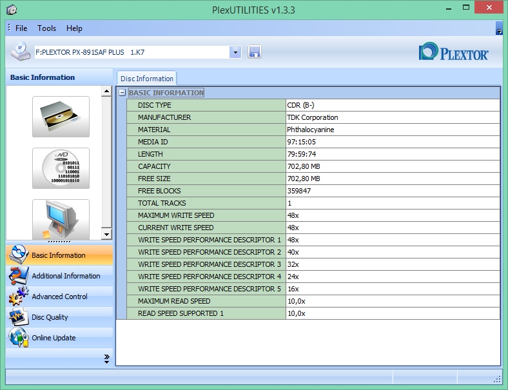Open the File menu
This screenshot has height=390, width=508.
click(x=21, y=28)
